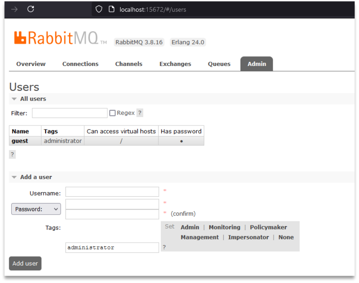
Task: Open the Regex help question mark
Action: tap(140, 113)
